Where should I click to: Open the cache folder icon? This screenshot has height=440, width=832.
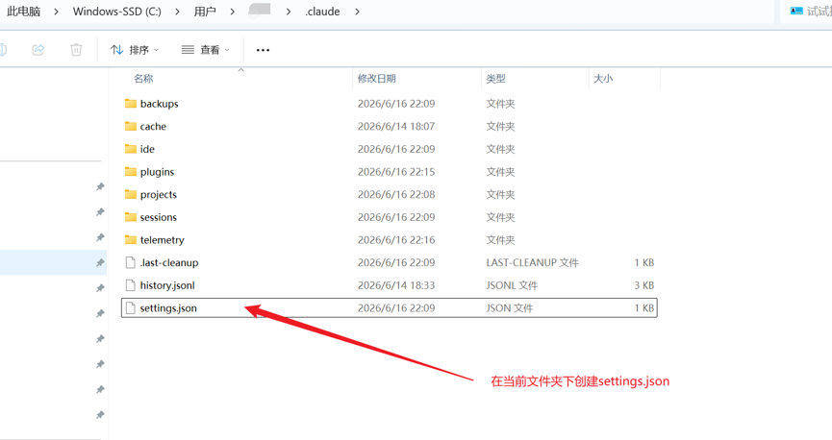[x=131, y=126]
